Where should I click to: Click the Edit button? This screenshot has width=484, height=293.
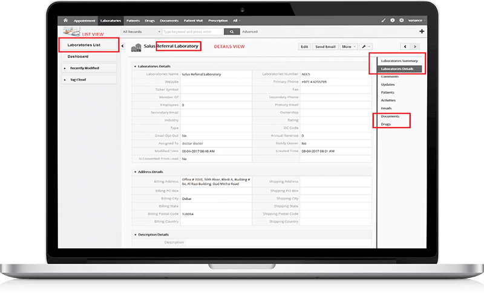(x=304, y=47)
